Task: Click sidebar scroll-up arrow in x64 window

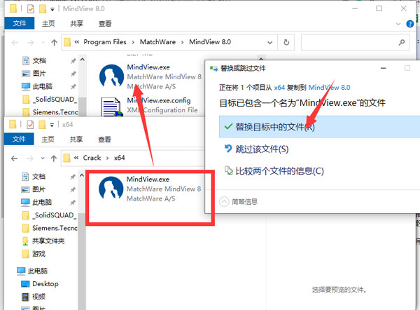Action: tap(82, 175)
